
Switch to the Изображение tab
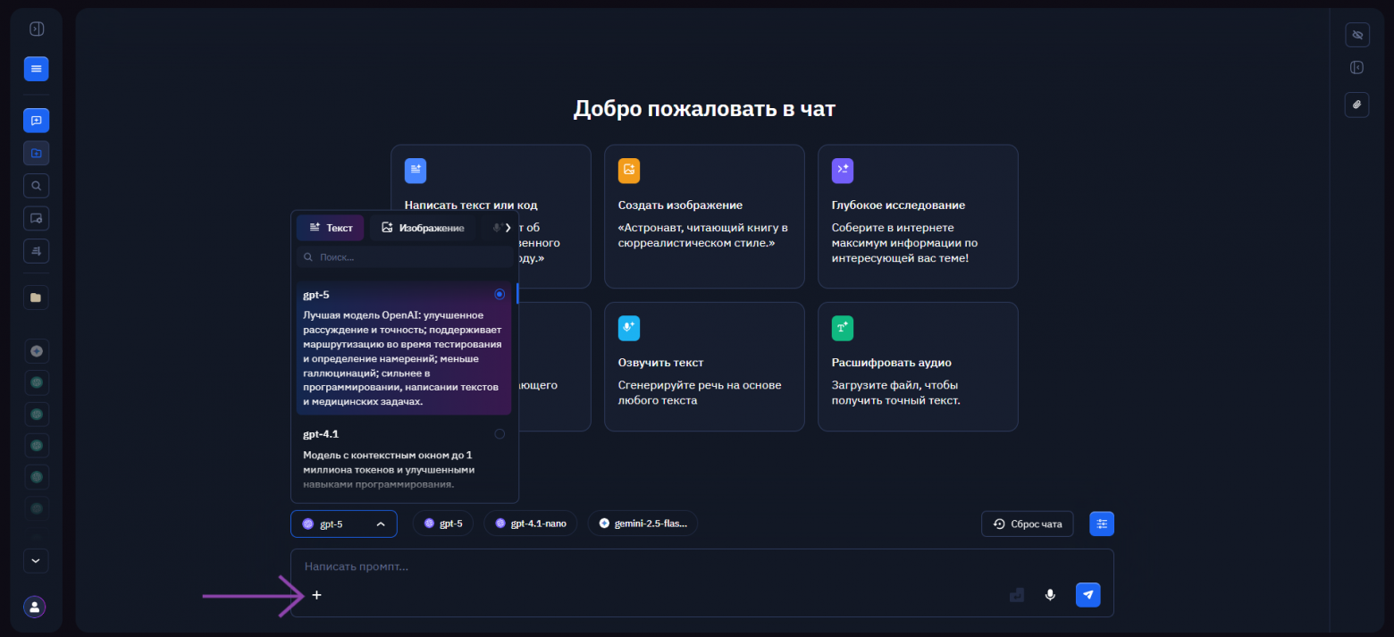click(424, 228)
